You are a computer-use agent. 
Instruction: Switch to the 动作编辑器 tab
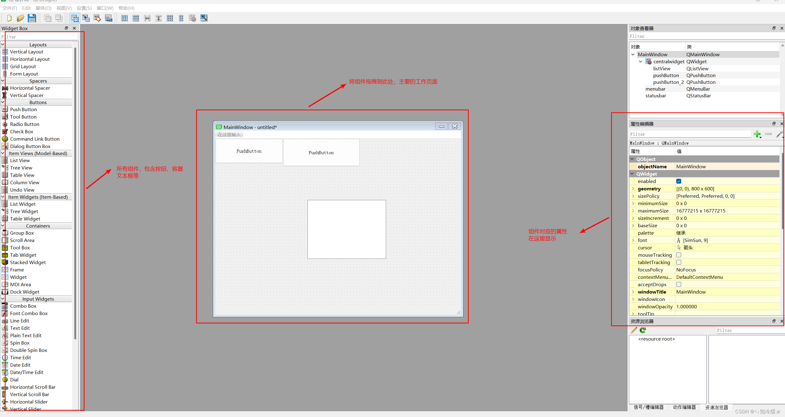coord(684,407)
